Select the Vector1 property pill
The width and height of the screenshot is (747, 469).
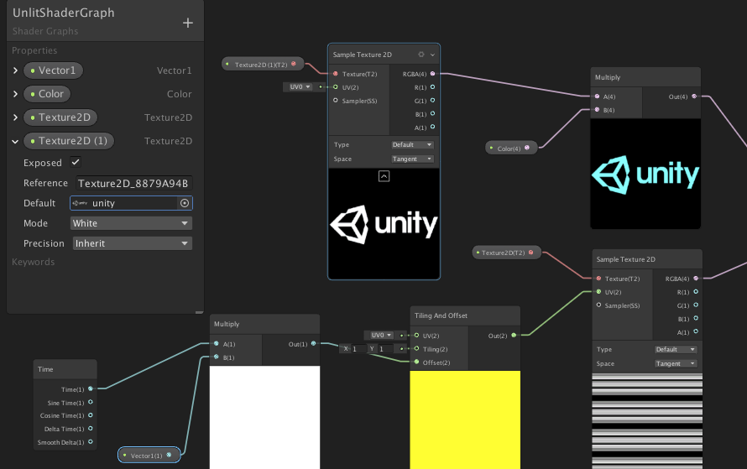54,70
